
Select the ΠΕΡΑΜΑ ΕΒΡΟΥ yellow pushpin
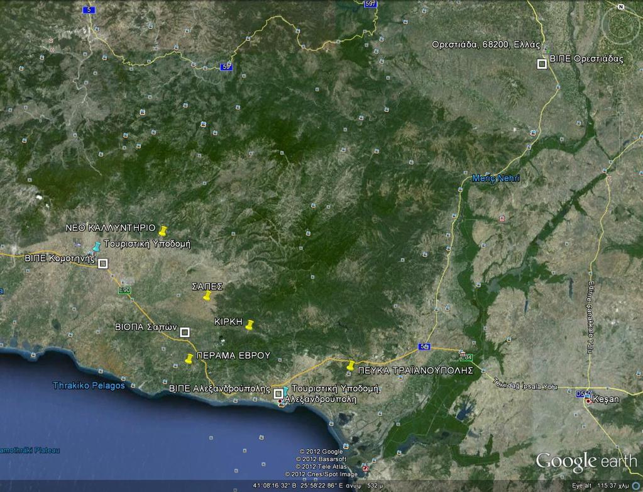coord(189,359)
